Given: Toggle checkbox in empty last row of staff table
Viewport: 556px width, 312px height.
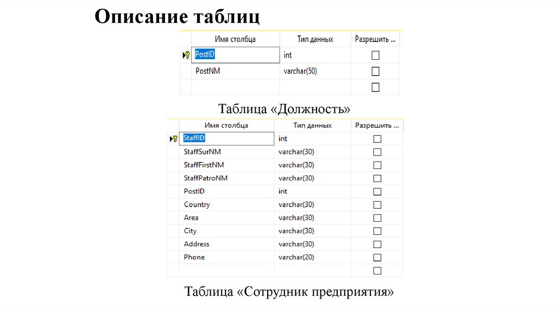Looking at the screenshot, I should point(377,271).
